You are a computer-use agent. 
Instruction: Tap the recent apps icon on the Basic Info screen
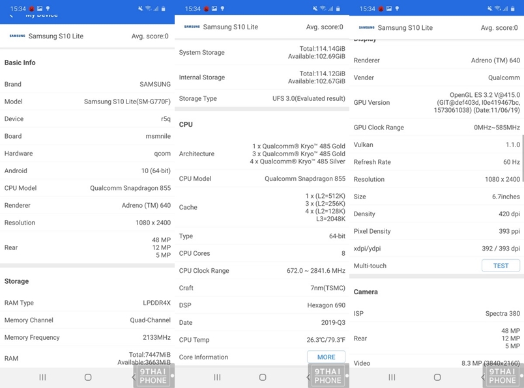click(42, 378)
